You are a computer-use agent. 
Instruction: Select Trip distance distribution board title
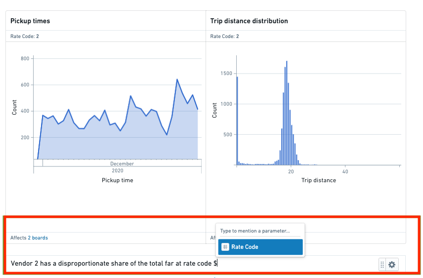click(249, 21)
